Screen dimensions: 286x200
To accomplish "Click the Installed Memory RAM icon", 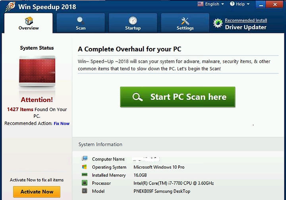I will [x=85, y=175].
